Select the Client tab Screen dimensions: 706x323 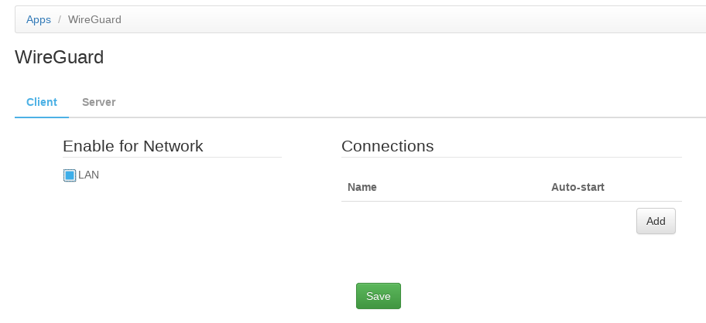pos(41,102)
